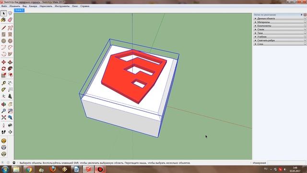
Task: Select the Line pencil tool
Action: point(3,28)
